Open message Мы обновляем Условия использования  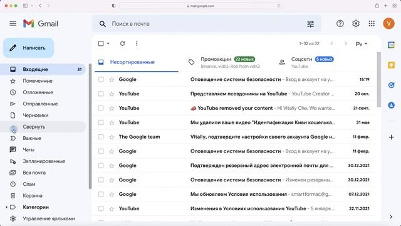238,194
